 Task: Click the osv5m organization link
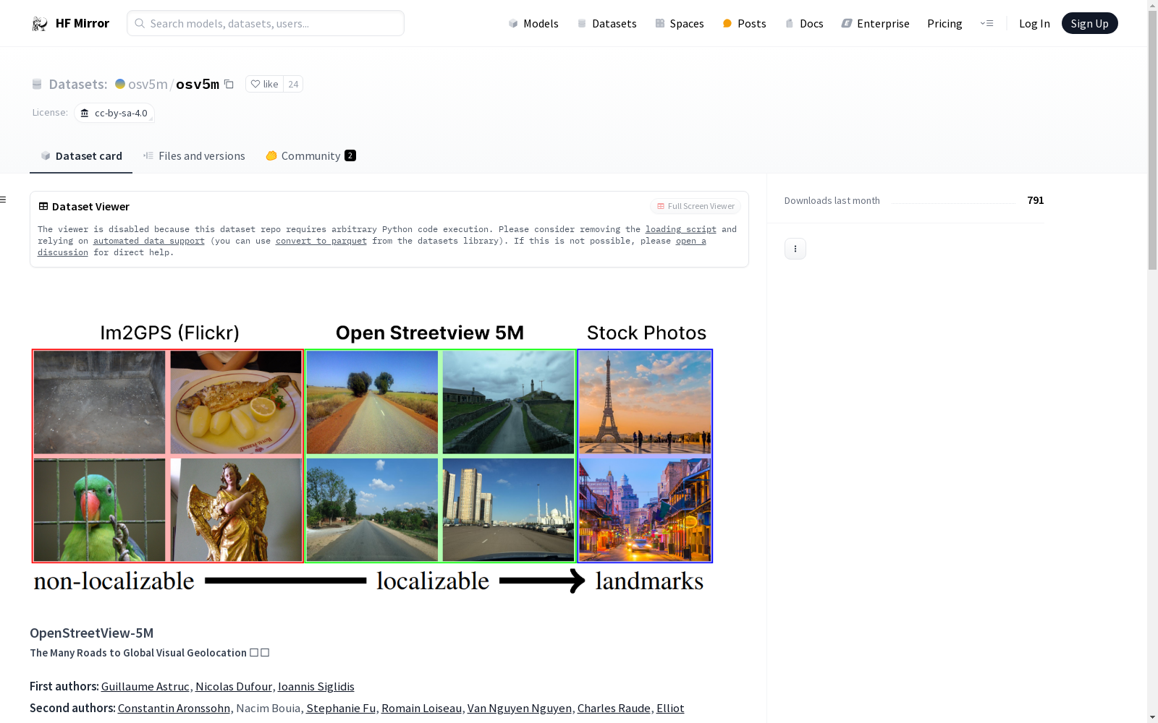[148, 84]
